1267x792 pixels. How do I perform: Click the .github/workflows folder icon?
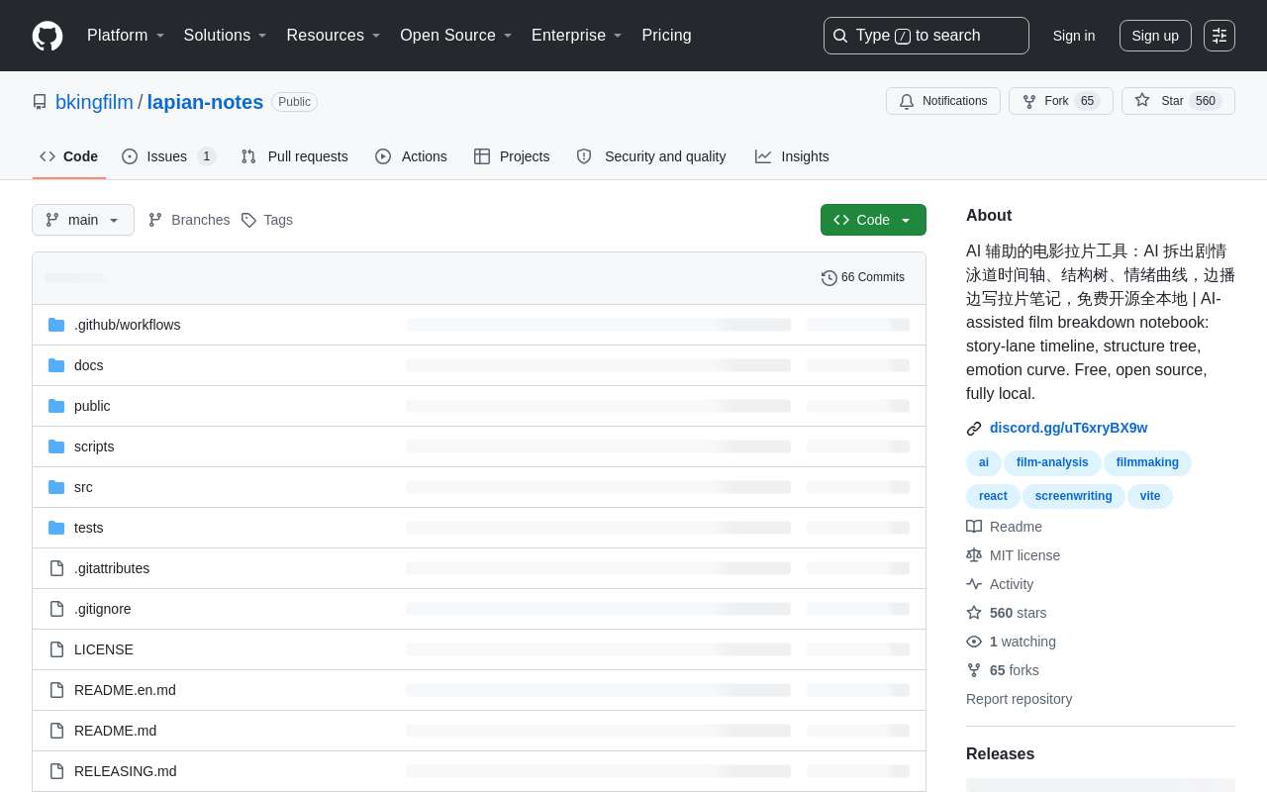56,325
